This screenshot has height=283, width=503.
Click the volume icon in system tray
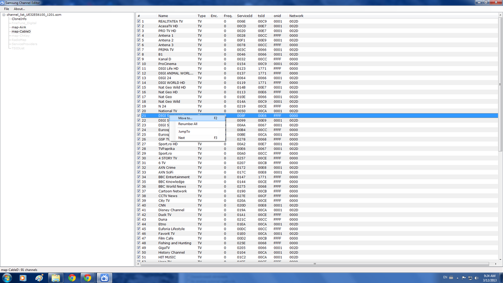[x=476, y=278]
